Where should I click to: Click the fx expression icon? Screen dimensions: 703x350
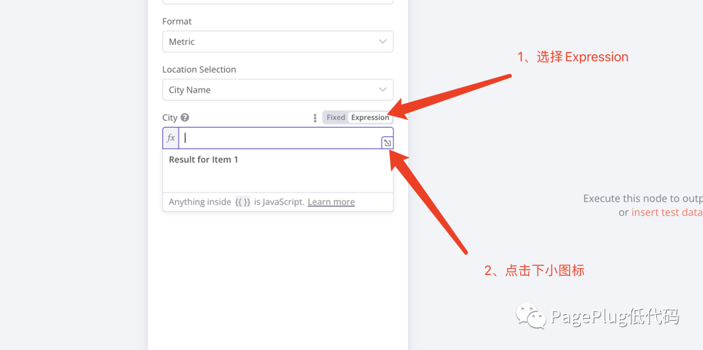171,138
